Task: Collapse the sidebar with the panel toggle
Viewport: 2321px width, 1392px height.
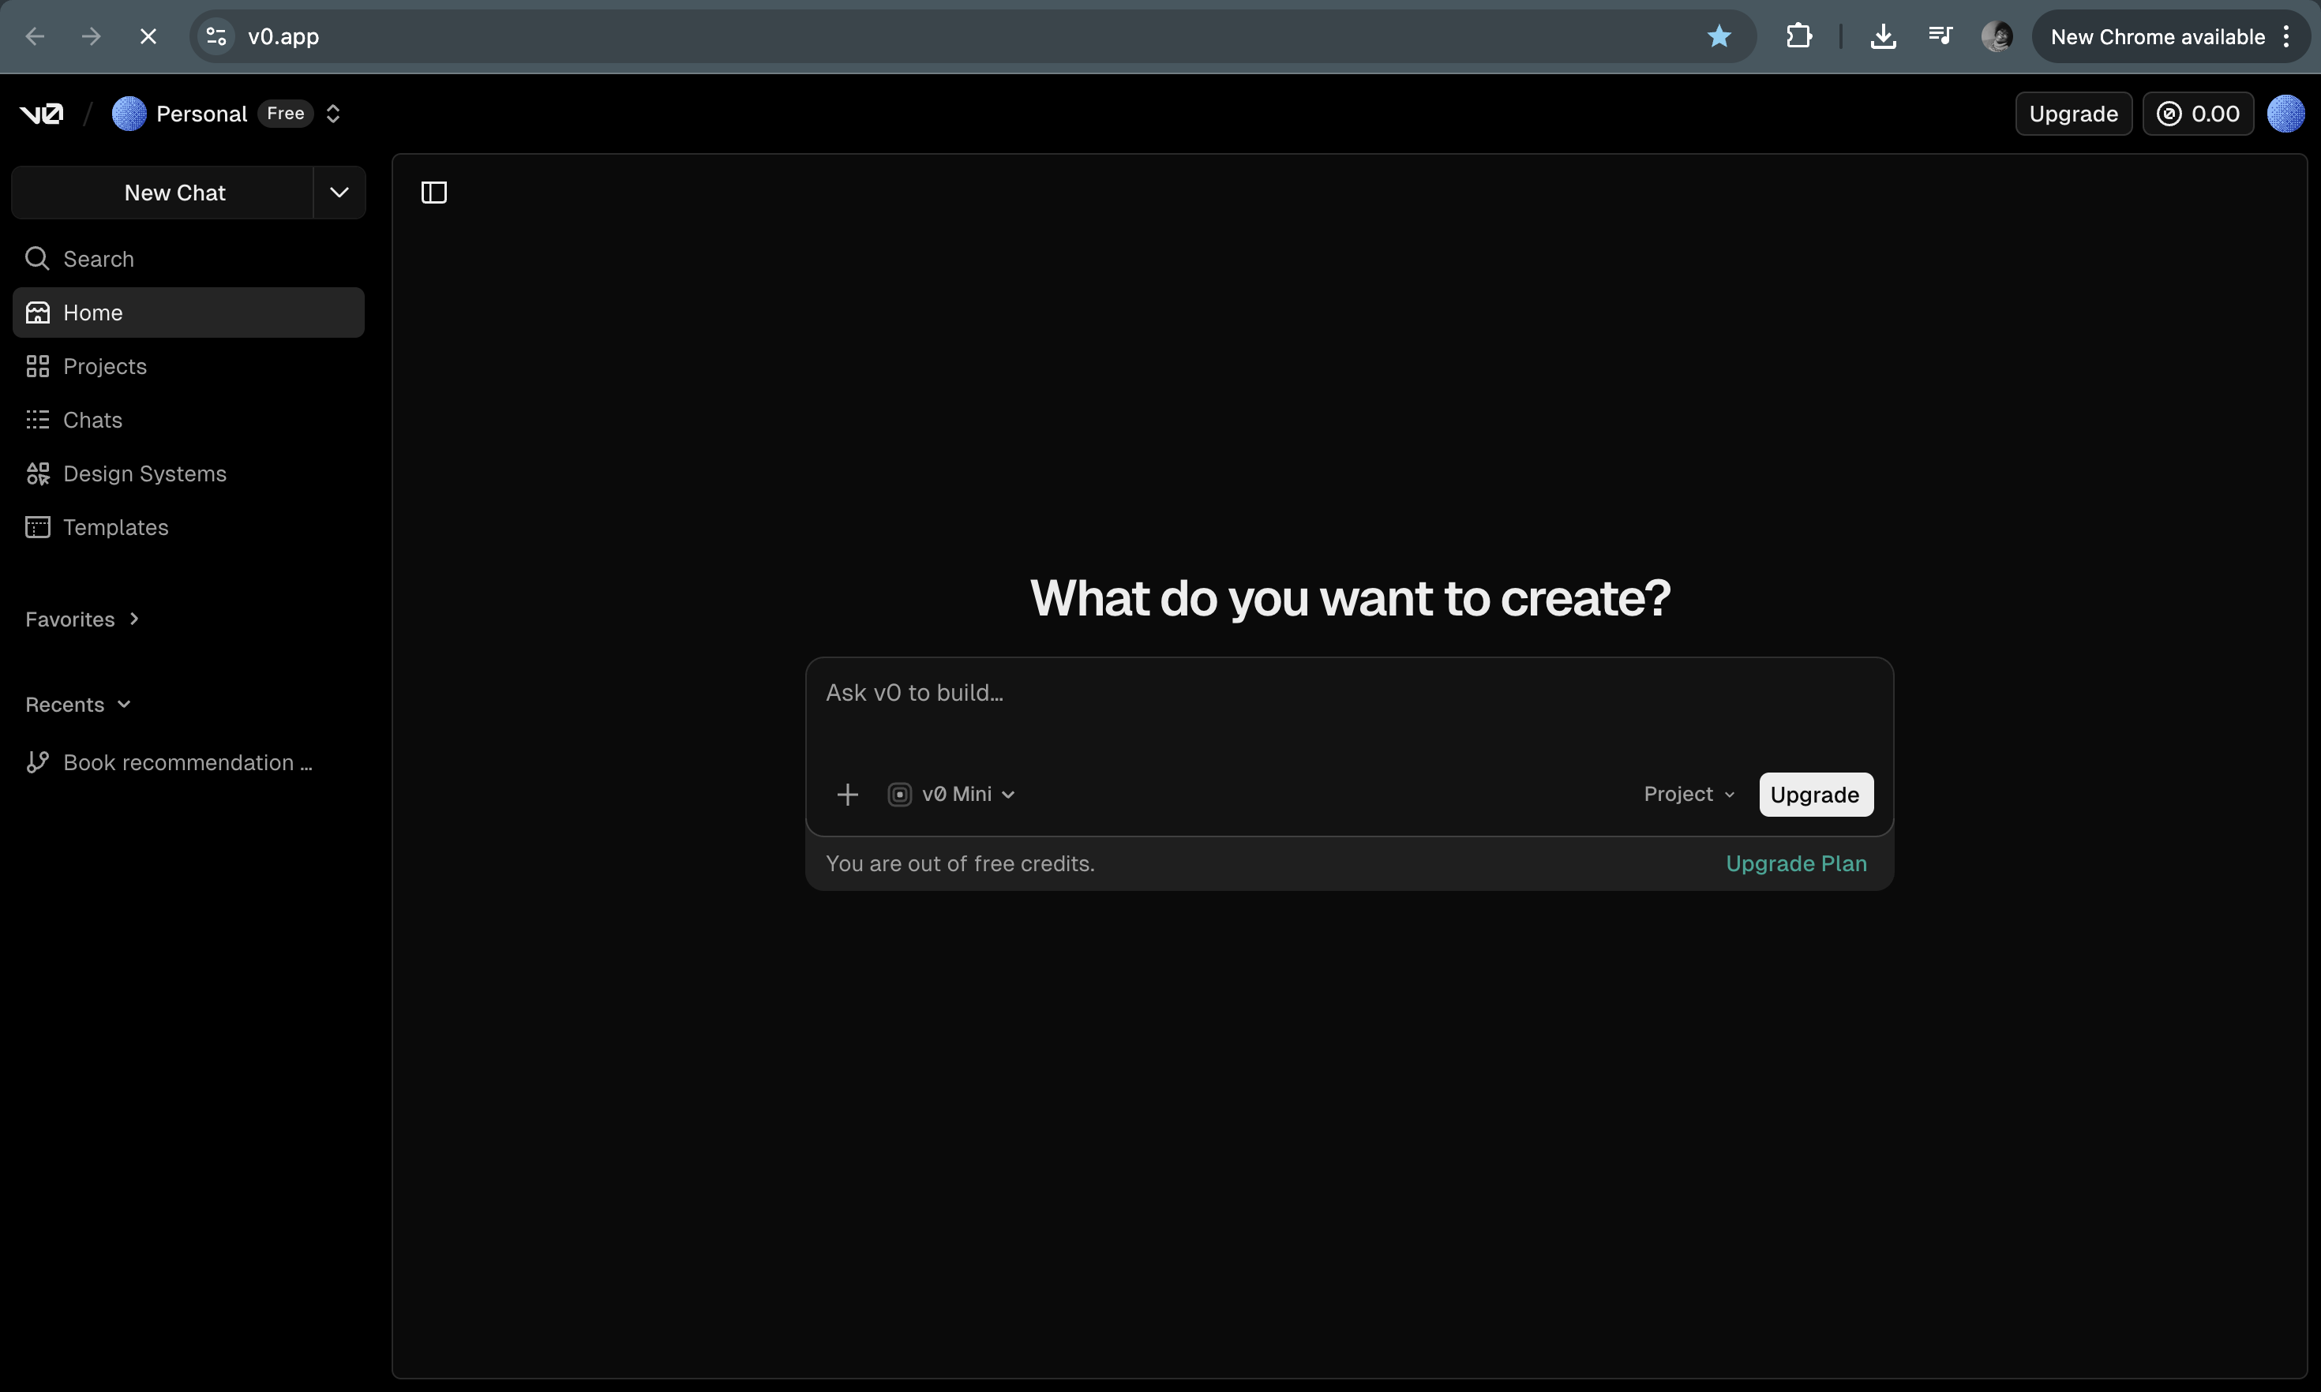Action: pos(434,193)
